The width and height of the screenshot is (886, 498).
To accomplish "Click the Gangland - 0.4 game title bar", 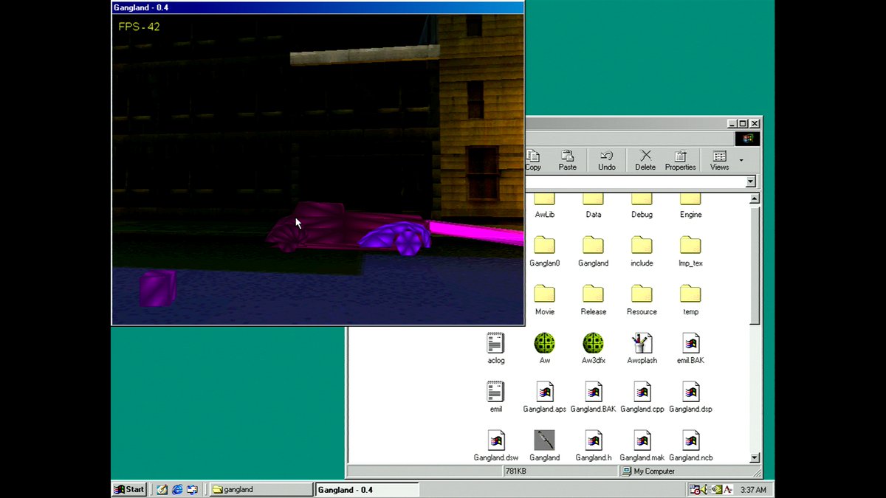I will pyautogui.click(x=317, y=7).
